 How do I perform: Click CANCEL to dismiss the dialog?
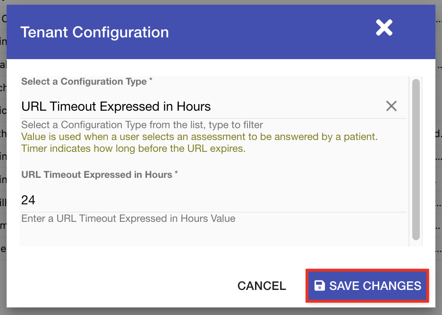click(261, 286)
